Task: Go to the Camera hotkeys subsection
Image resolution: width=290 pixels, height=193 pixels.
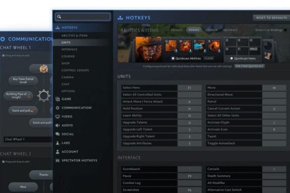Action: 67,77
